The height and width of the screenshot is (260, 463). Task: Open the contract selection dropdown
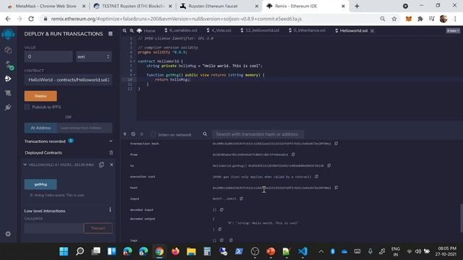point(68,80)
